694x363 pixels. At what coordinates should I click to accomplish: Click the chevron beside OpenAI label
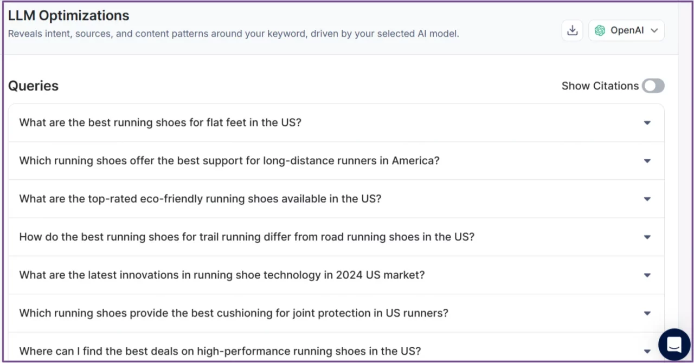tap(653, 30)
